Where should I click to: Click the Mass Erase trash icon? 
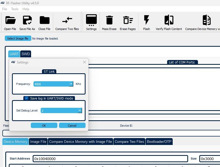(109, 20)
